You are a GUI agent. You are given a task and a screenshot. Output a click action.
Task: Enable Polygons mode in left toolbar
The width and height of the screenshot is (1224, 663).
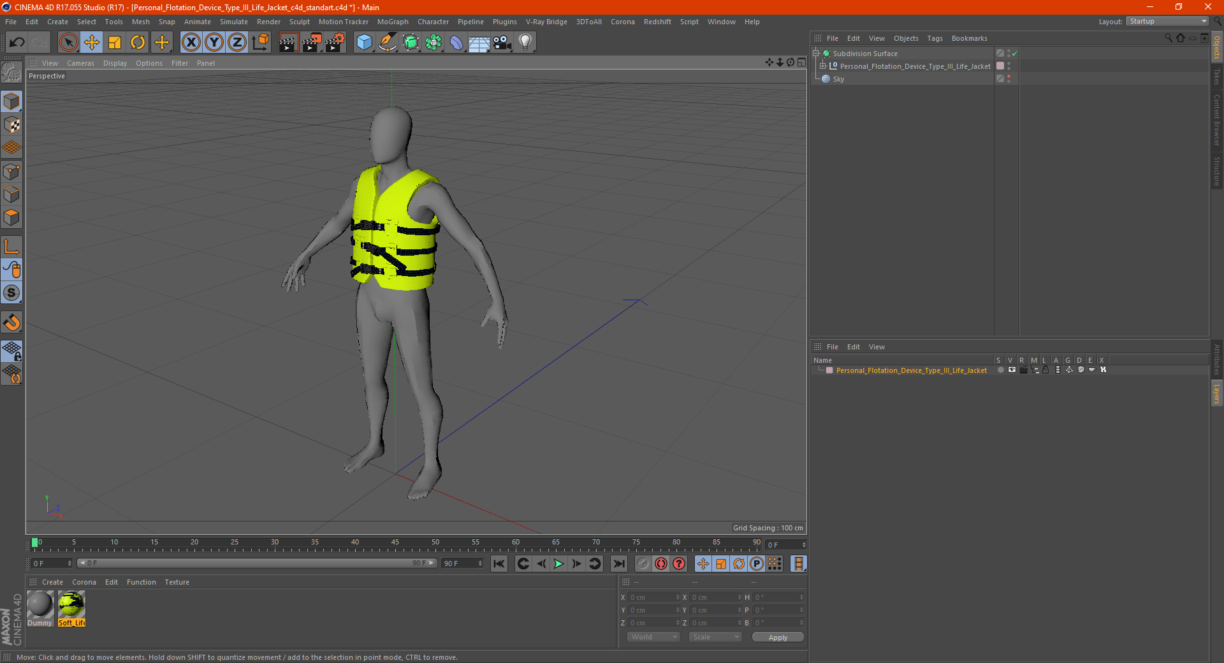tap(11, 217)
